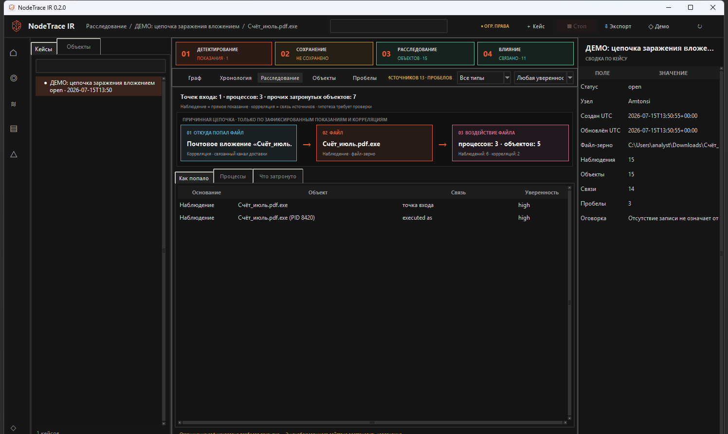Click the horizontal scrollbar under the table

click(372, 422)
